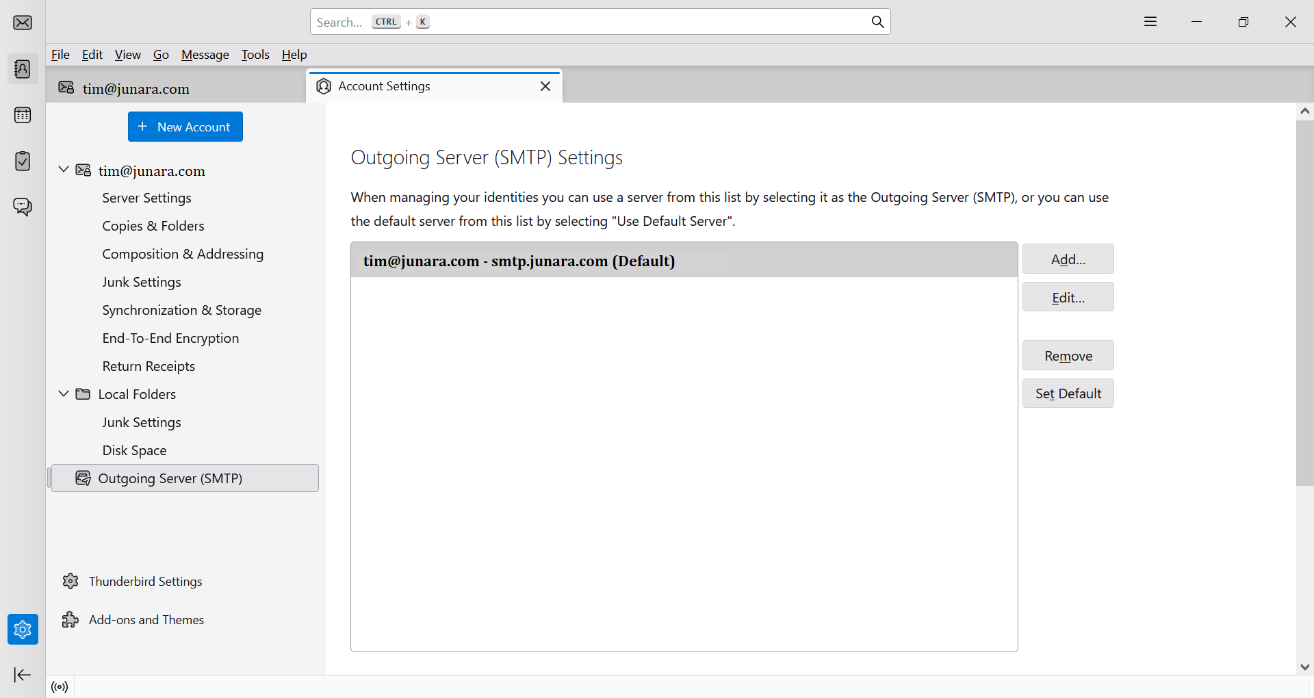Open Add-ons and Themes link
The height and width of the screenshot is (698, 1314).
146,619
